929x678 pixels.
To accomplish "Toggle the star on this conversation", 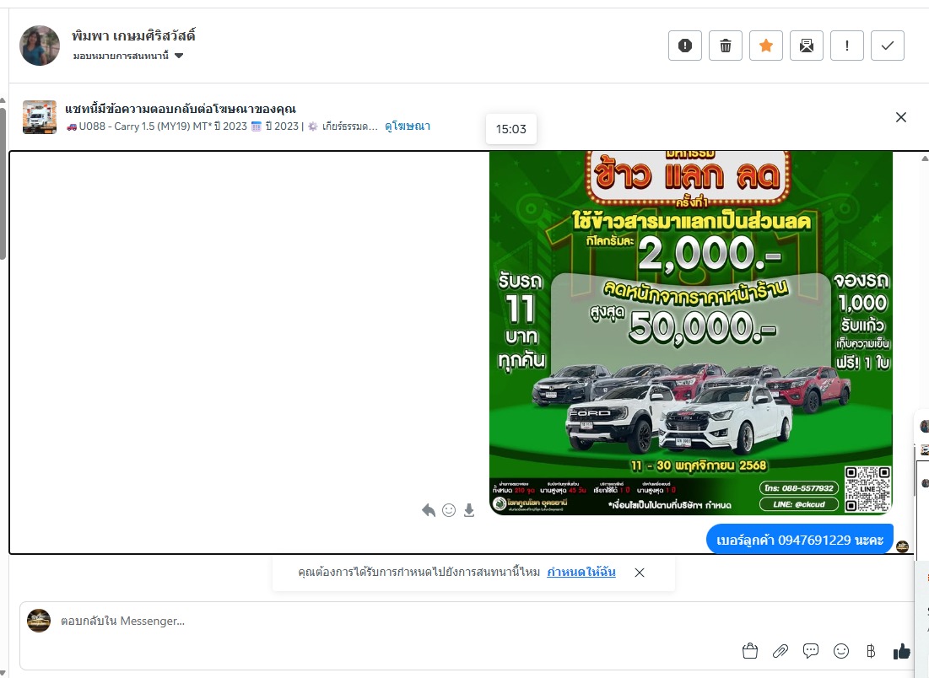I will (766, 46).
